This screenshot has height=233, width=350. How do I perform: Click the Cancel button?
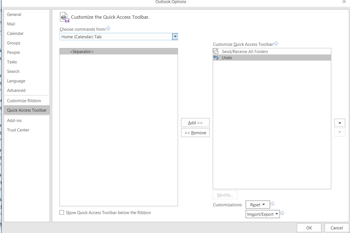click(337, 228)
